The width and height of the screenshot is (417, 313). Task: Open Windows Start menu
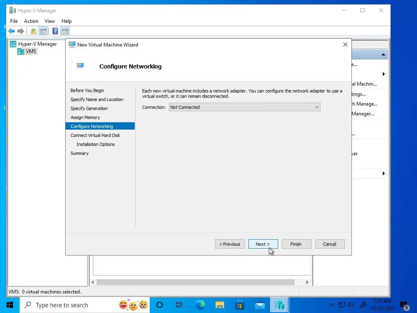coord(10,305)
